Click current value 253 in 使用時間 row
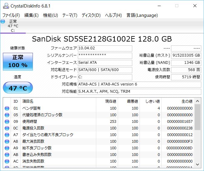The image size is (204, 171). tap(113, 122)
